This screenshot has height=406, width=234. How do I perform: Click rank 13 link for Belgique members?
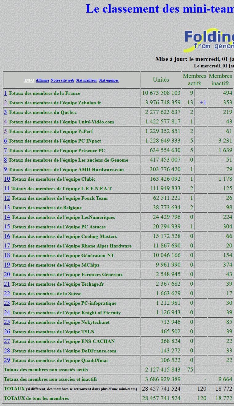pyautogui.click(x=7, y=207)
